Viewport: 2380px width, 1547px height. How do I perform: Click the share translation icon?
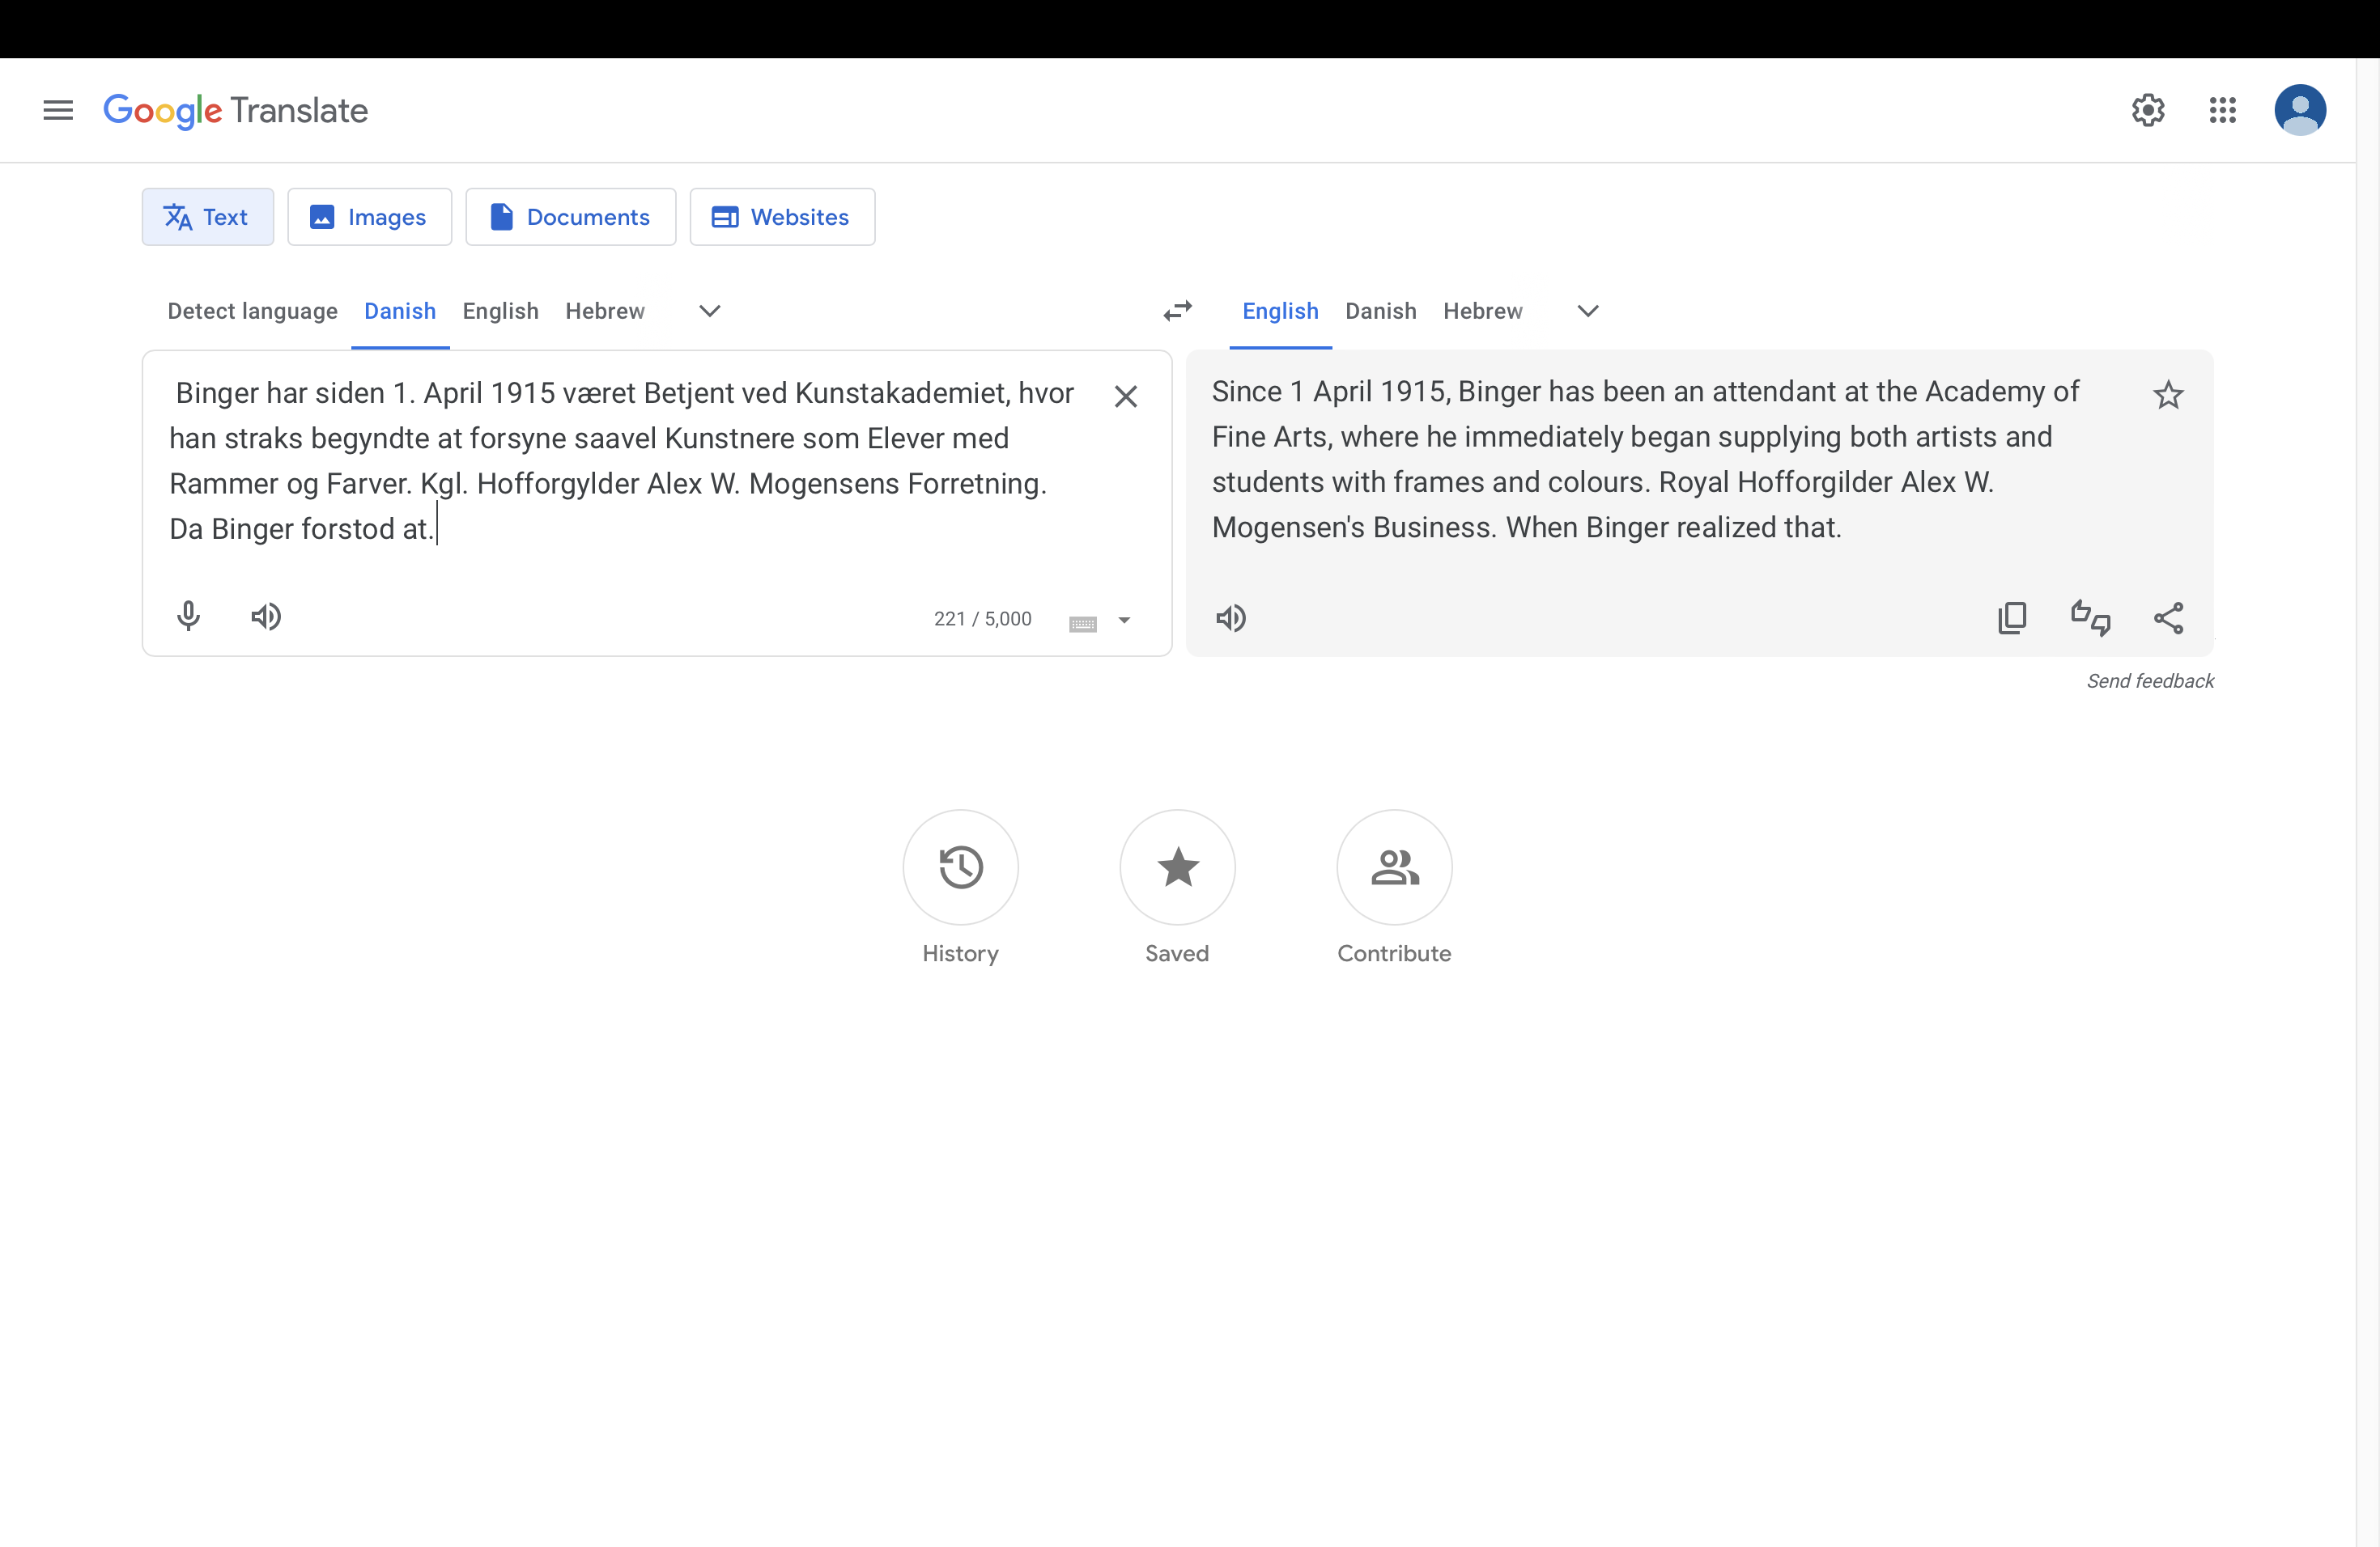click(x=2166, y=616)
